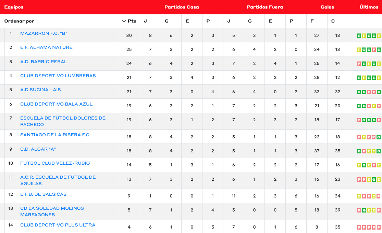This screenshot has width=382, height=233.
Task: Select the Partidos Casa header
Action: [182, 7]
